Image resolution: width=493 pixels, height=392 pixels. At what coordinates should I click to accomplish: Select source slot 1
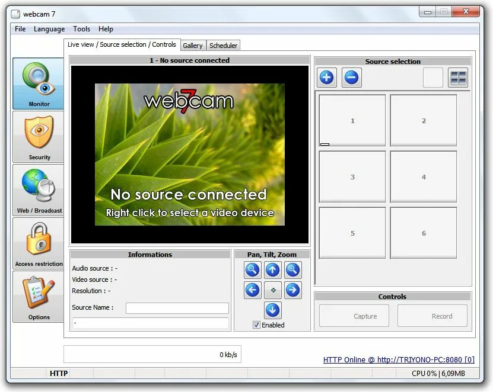click(352, 121)
